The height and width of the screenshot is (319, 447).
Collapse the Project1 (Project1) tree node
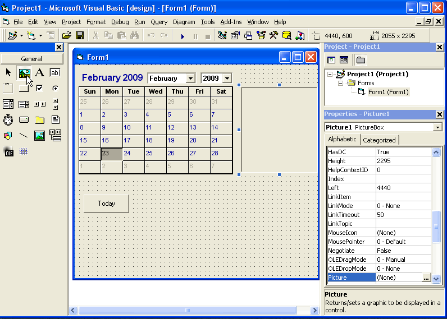point(330,74)
